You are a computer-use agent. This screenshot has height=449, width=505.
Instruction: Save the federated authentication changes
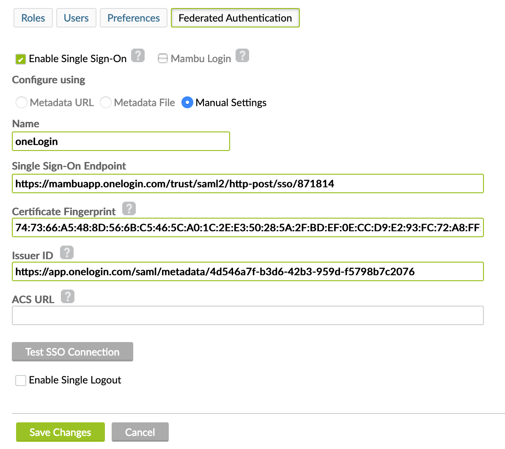[x=60, y=432]
